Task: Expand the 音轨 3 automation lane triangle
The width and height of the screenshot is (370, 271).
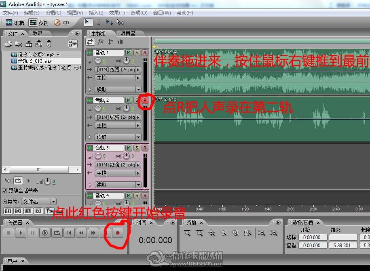Action: click(90, 185)
